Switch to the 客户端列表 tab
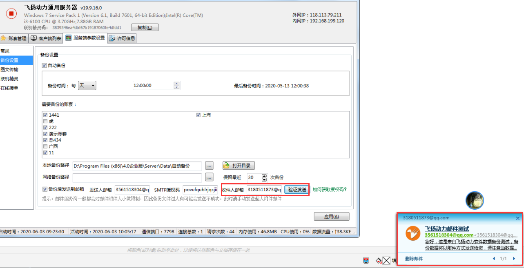The height and width of the screenshot is (268, 524). click(47, 38)
